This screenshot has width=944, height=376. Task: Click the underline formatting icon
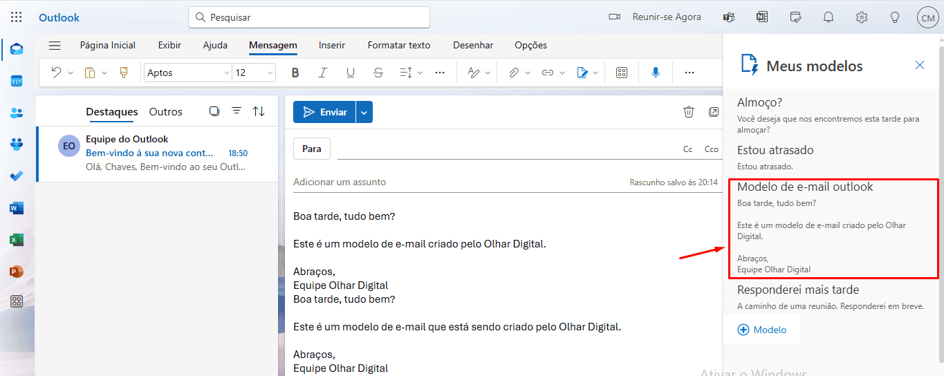[x=350, y=73]
